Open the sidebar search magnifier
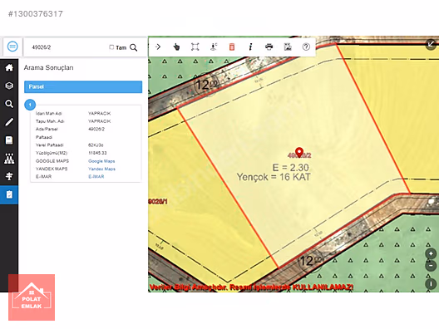 (9, 104)
